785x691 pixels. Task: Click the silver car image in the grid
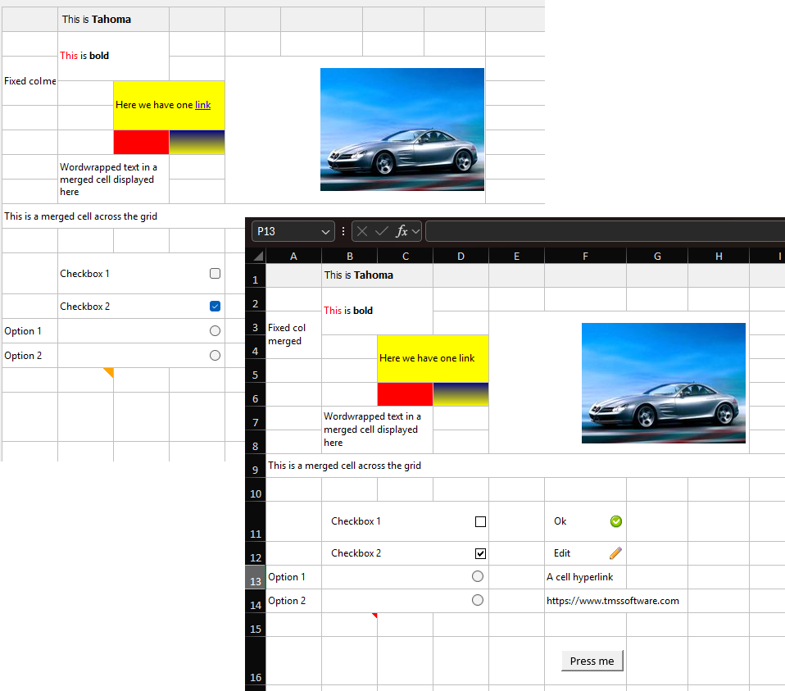(x=664, y=383)
